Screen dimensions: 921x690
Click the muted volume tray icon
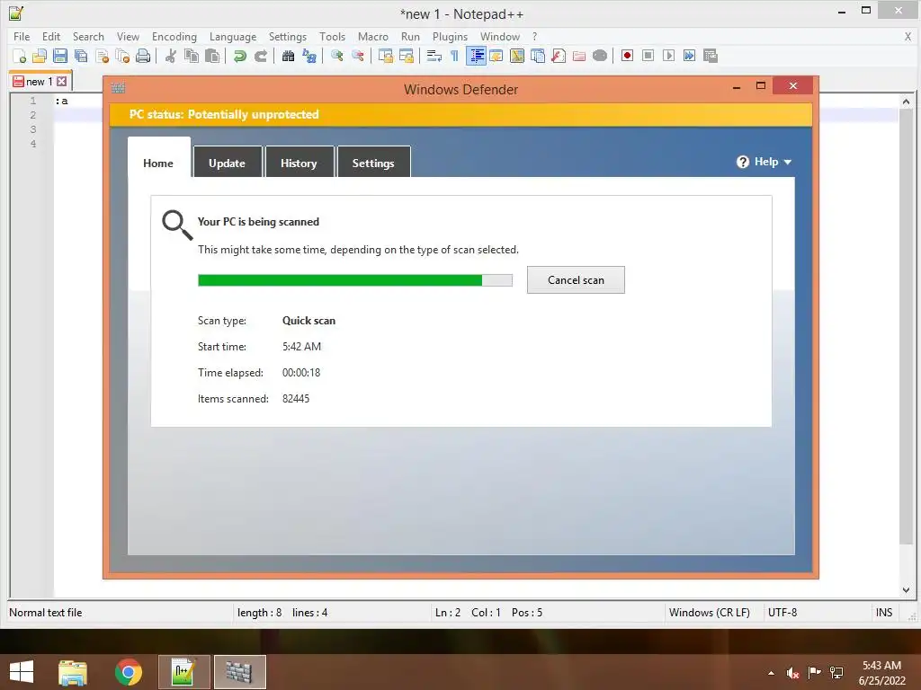click(x=792, y=672)
